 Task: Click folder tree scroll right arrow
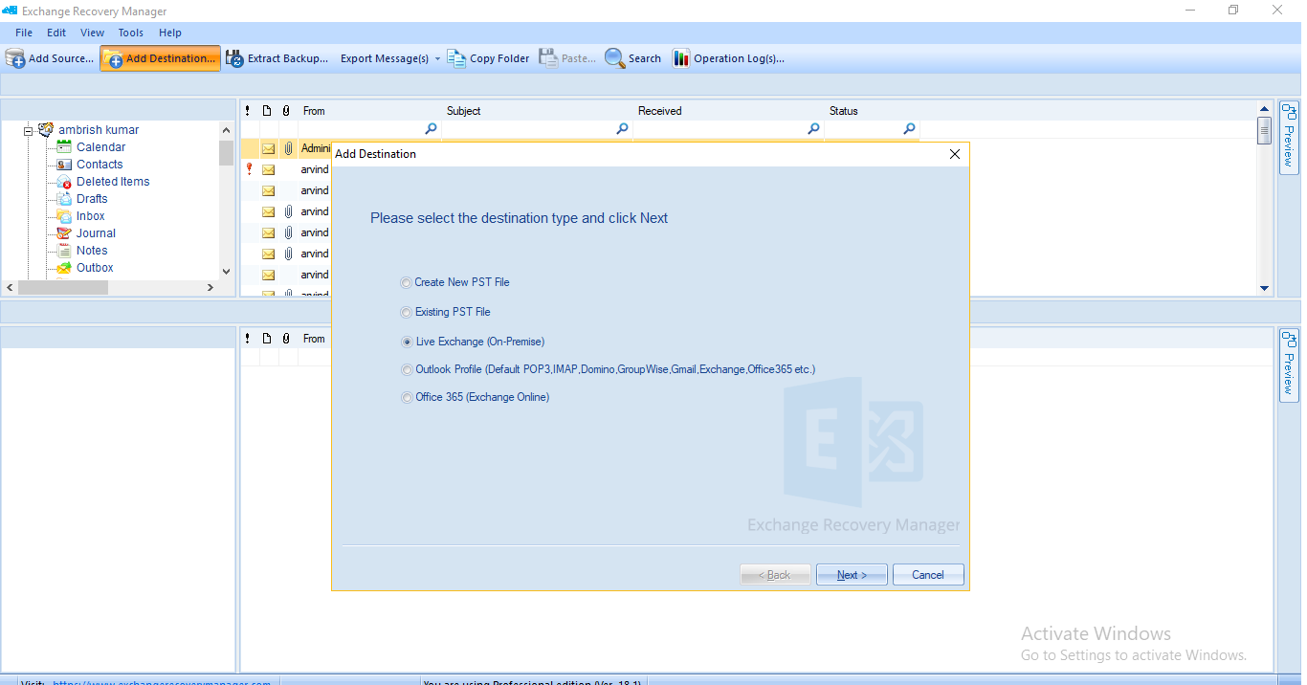210,287
